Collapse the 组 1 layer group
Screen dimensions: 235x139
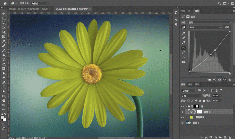186,106
